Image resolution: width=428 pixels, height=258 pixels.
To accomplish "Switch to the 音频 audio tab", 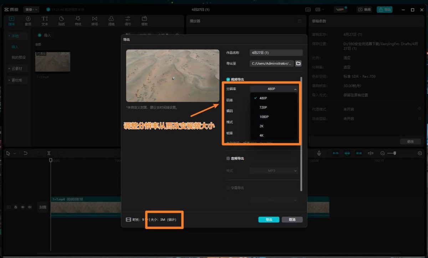I will [28, 21].
